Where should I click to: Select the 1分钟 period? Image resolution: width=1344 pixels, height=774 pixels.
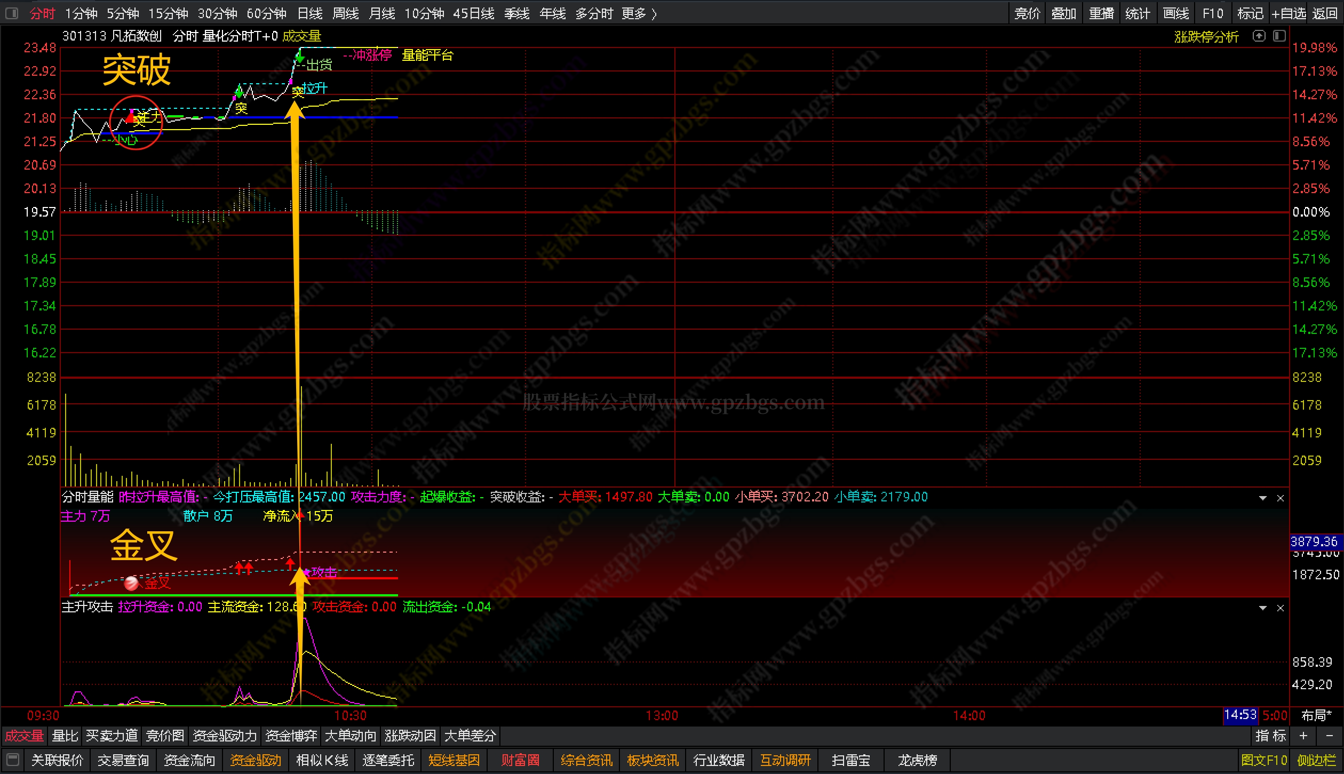(81, 13)
